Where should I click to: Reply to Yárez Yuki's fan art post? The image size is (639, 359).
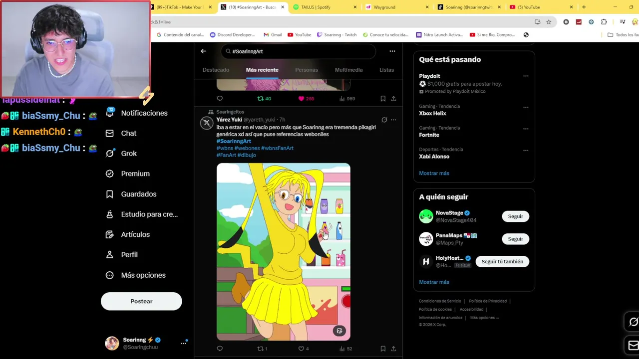[x=220, y=349]
